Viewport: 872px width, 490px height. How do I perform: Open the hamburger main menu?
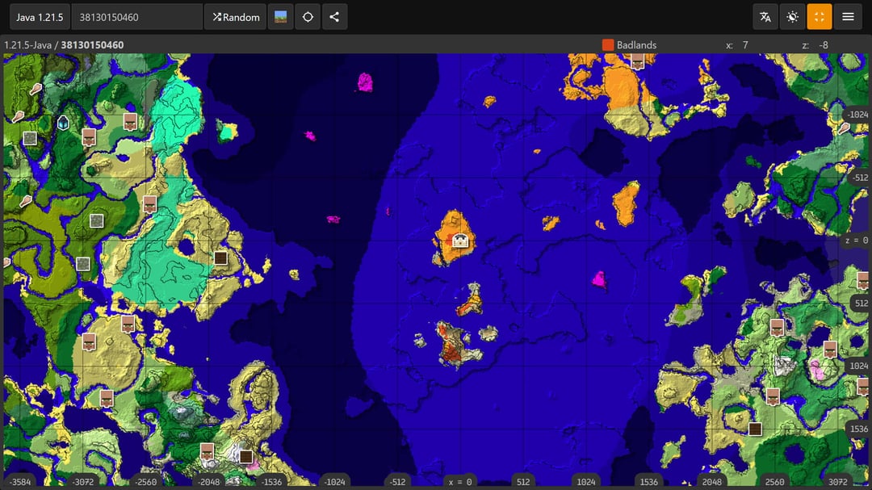pyautogui.click(x=848, y=17)
